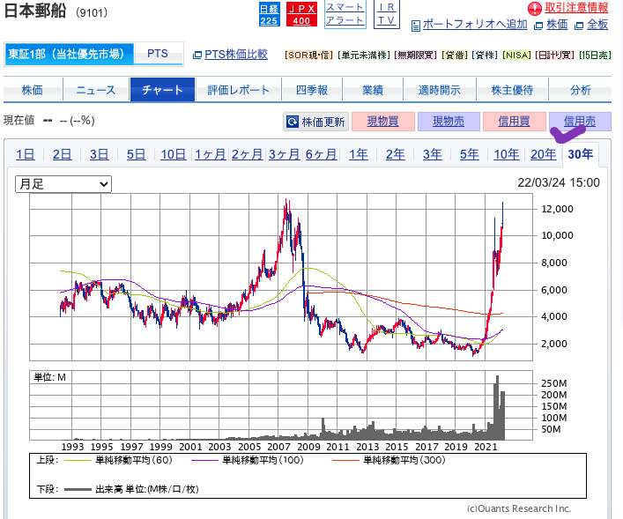Click the 日本郵船 company name heading
The width and height of the screenshot is (623, 519).
35,11
